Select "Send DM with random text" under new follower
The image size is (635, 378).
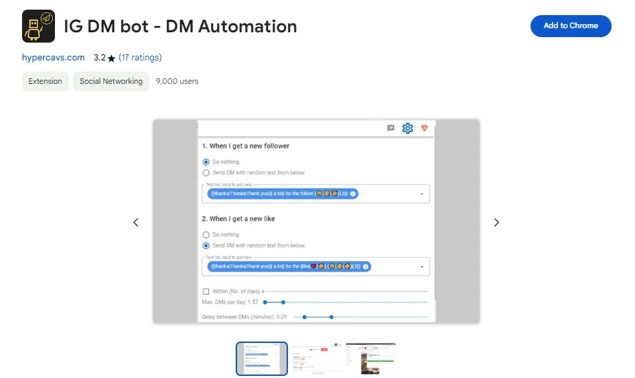point(206,173)
